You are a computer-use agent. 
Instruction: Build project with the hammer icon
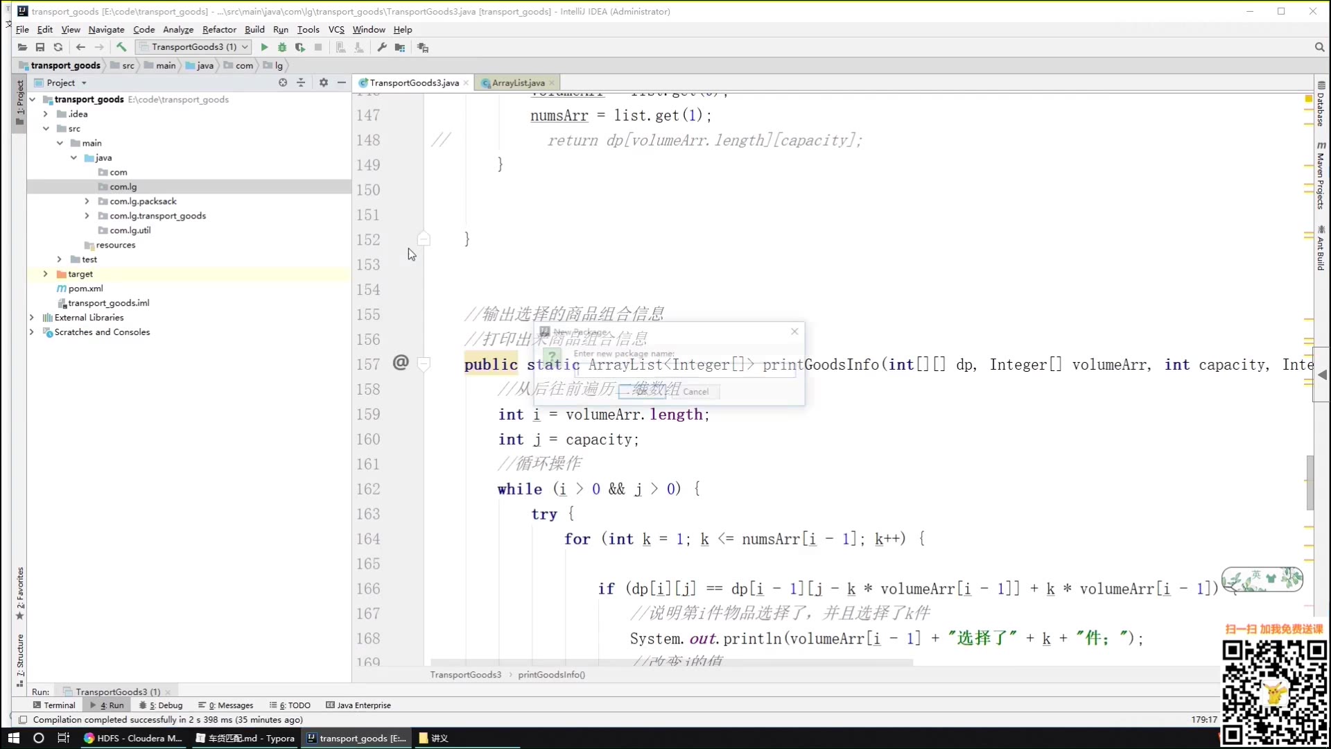coord(121,47)
